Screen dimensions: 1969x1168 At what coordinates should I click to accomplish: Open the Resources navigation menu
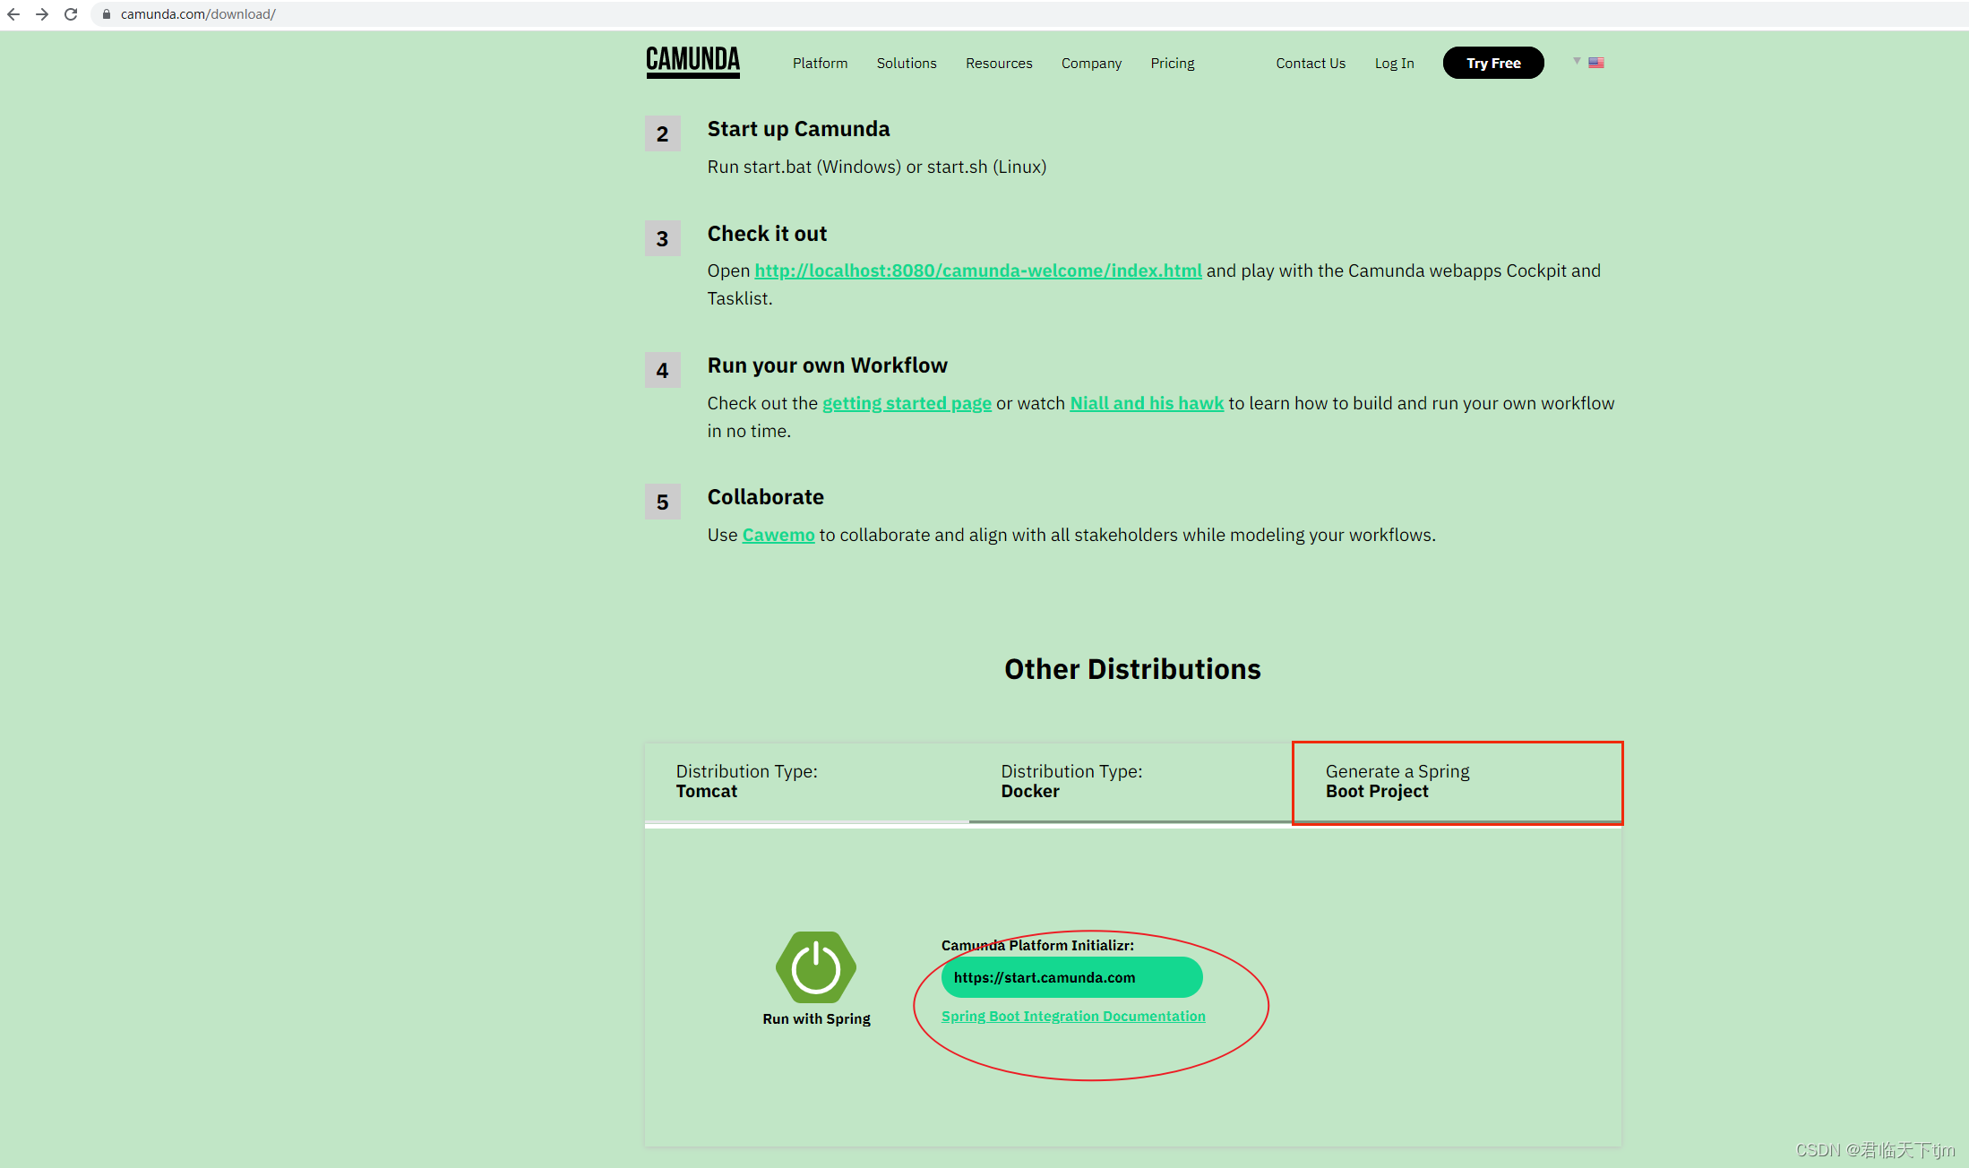pyautogui.click(x=999, y=63)
